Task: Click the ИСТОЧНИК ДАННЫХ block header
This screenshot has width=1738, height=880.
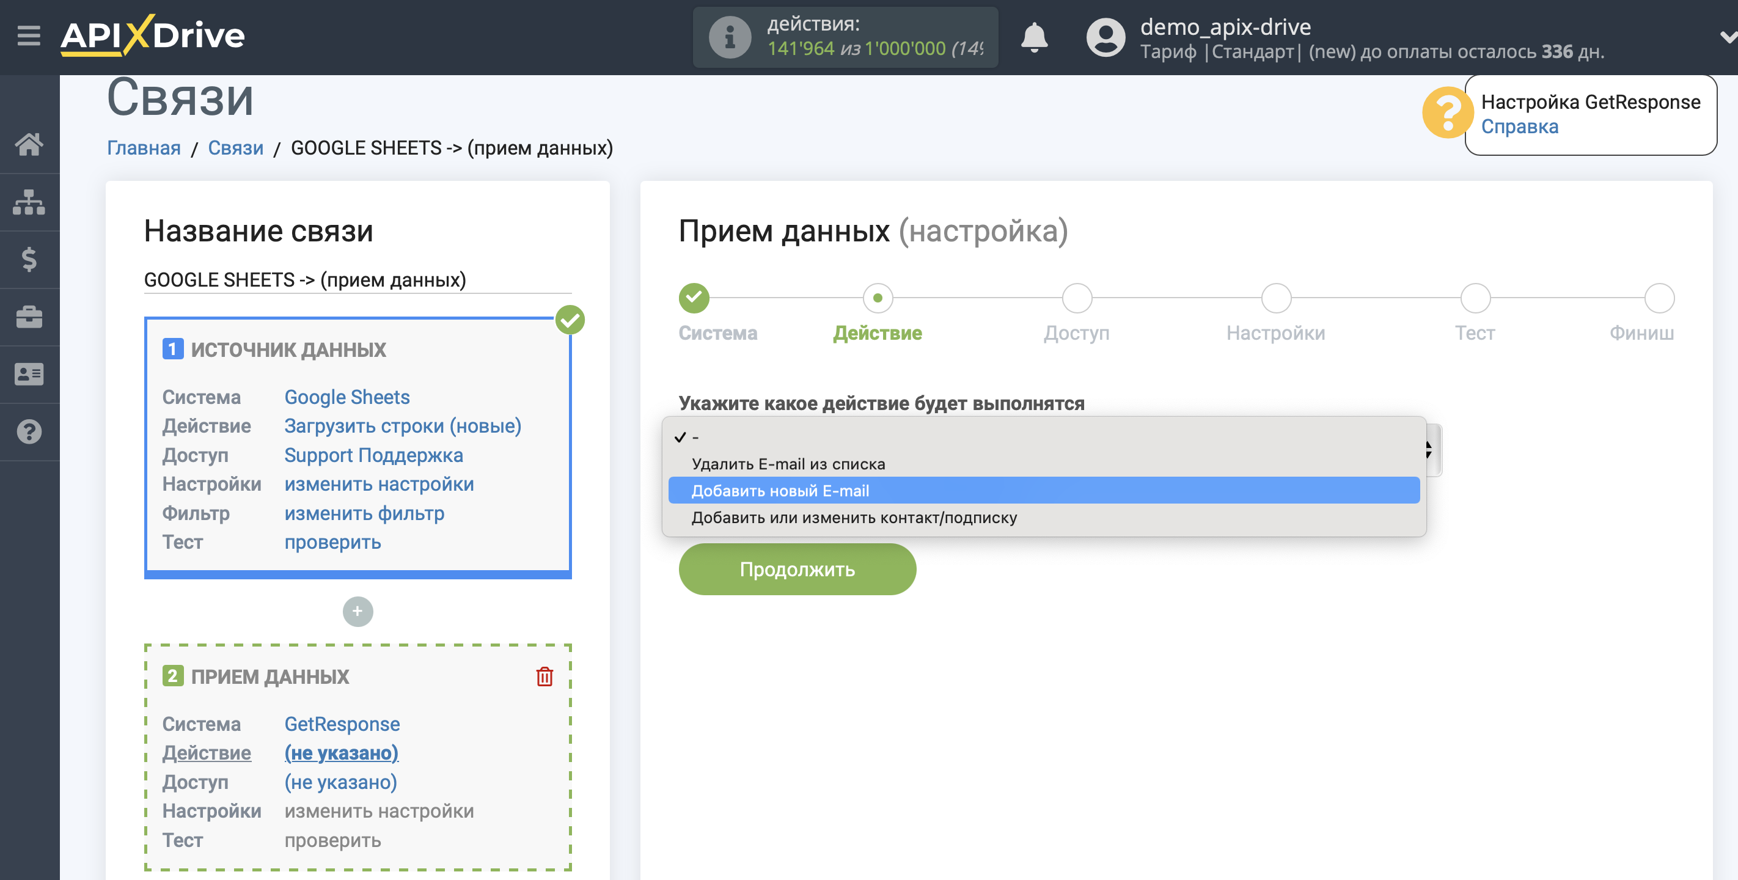Action: tap(288, 350)
